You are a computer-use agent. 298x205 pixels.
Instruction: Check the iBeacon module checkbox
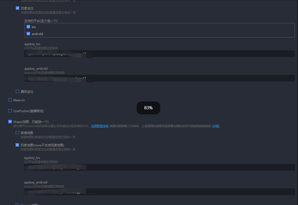pos(10,100)
